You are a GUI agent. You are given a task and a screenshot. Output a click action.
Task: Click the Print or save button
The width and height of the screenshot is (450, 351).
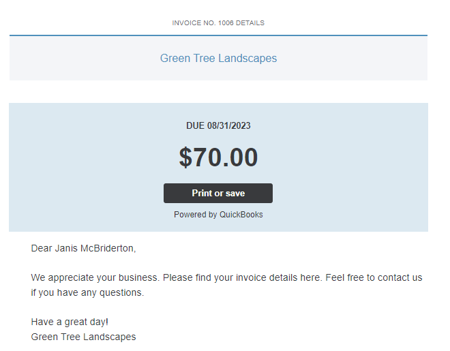(218, 193)
